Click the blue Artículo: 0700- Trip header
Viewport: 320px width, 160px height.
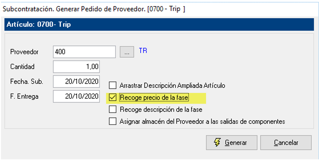pyautogui.click(x=159, y=25)
